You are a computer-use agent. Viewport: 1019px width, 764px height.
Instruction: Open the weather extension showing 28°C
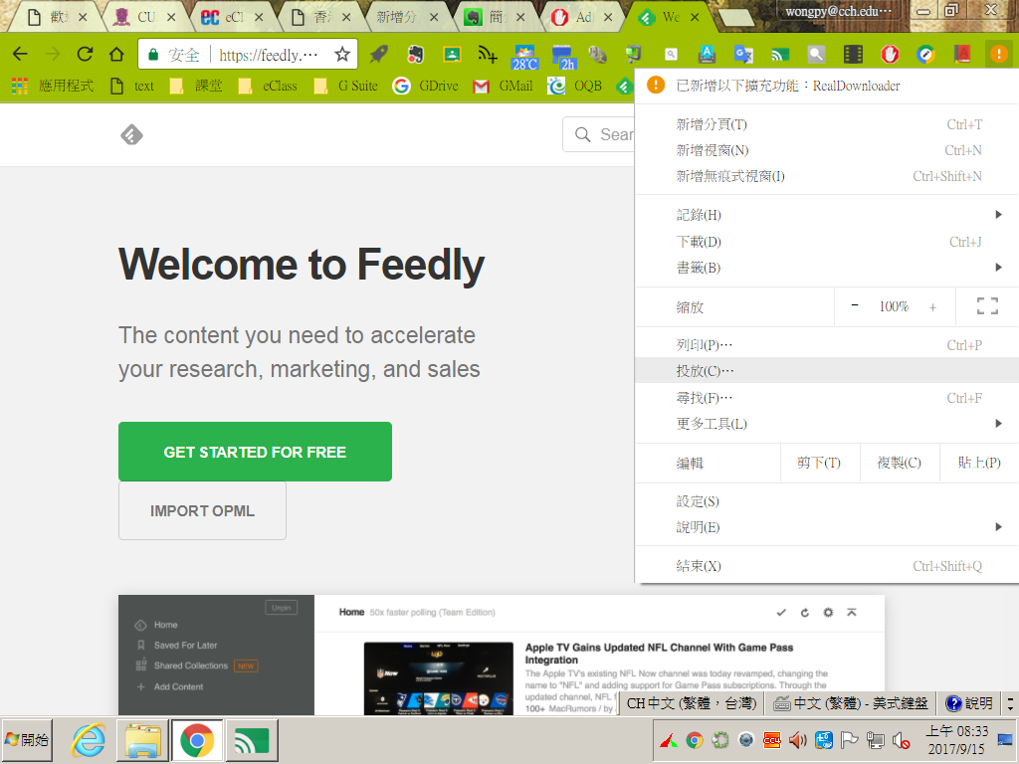click(x=524, y=56)
